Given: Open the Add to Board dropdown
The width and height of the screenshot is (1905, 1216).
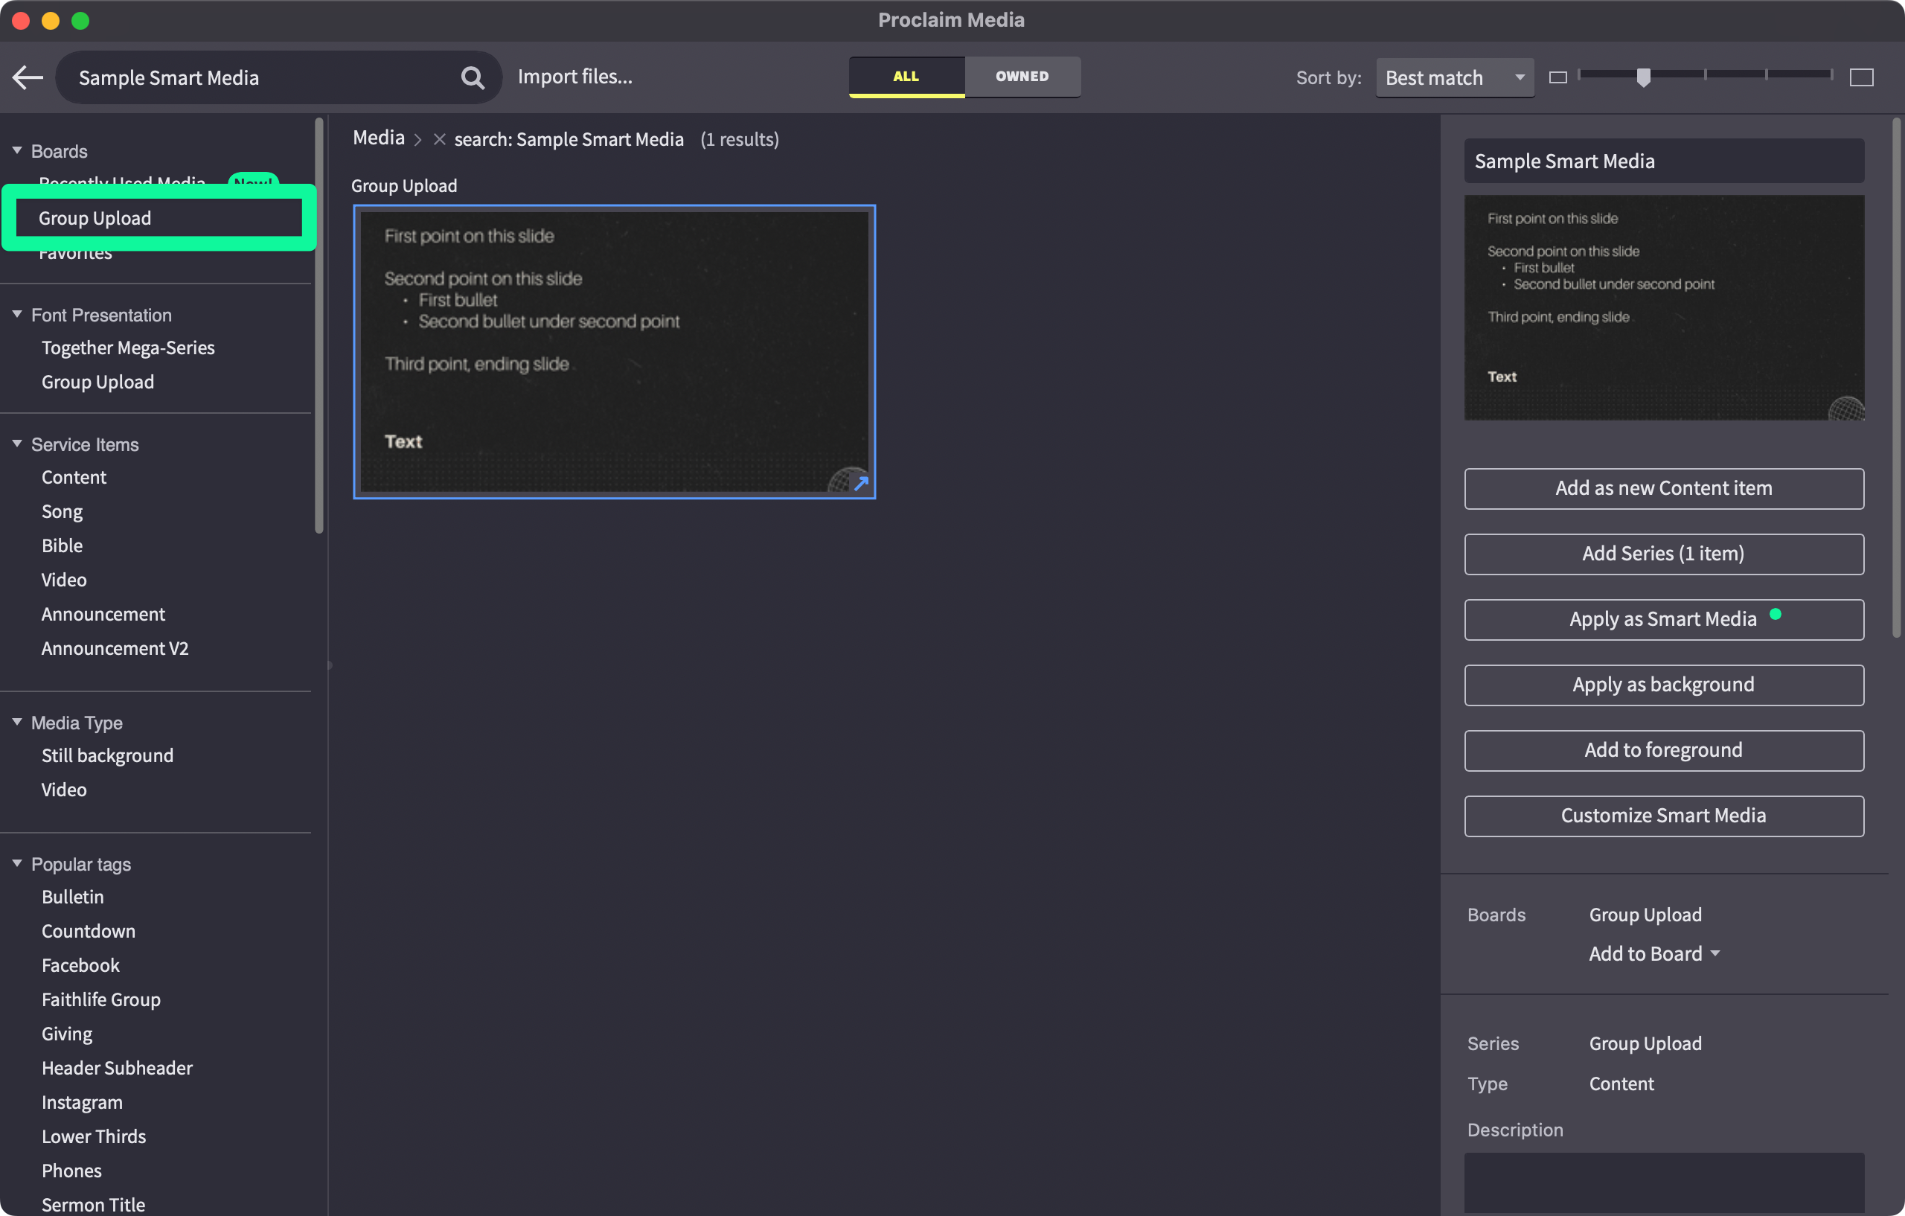Looking at the screenshot, I should click(x=1653, y=953).
